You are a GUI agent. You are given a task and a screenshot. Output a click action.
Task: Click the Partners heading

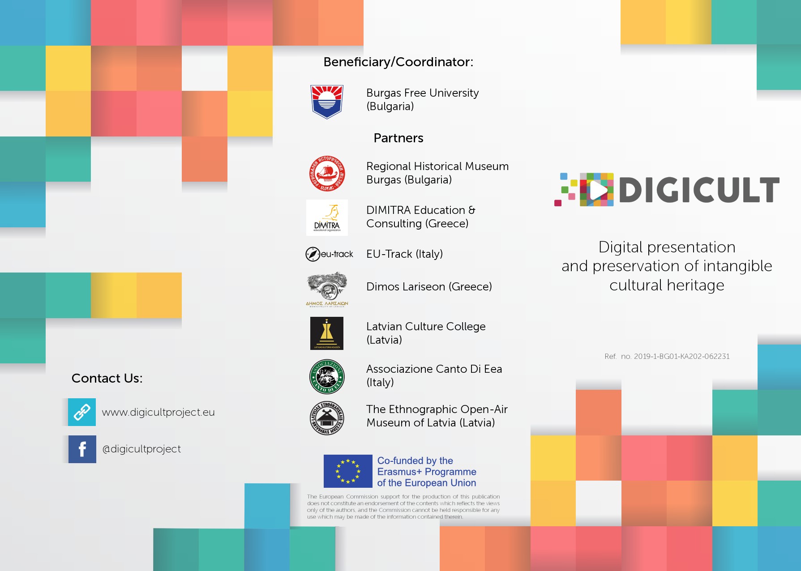coord(398,138)
